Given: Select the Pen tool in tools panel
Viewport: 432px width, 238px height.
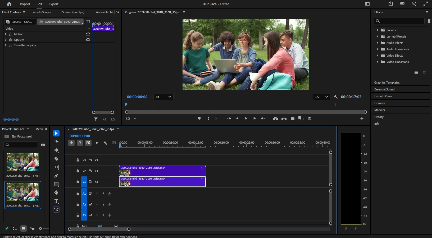Looking at the screenshot, I should click(56, 176).
